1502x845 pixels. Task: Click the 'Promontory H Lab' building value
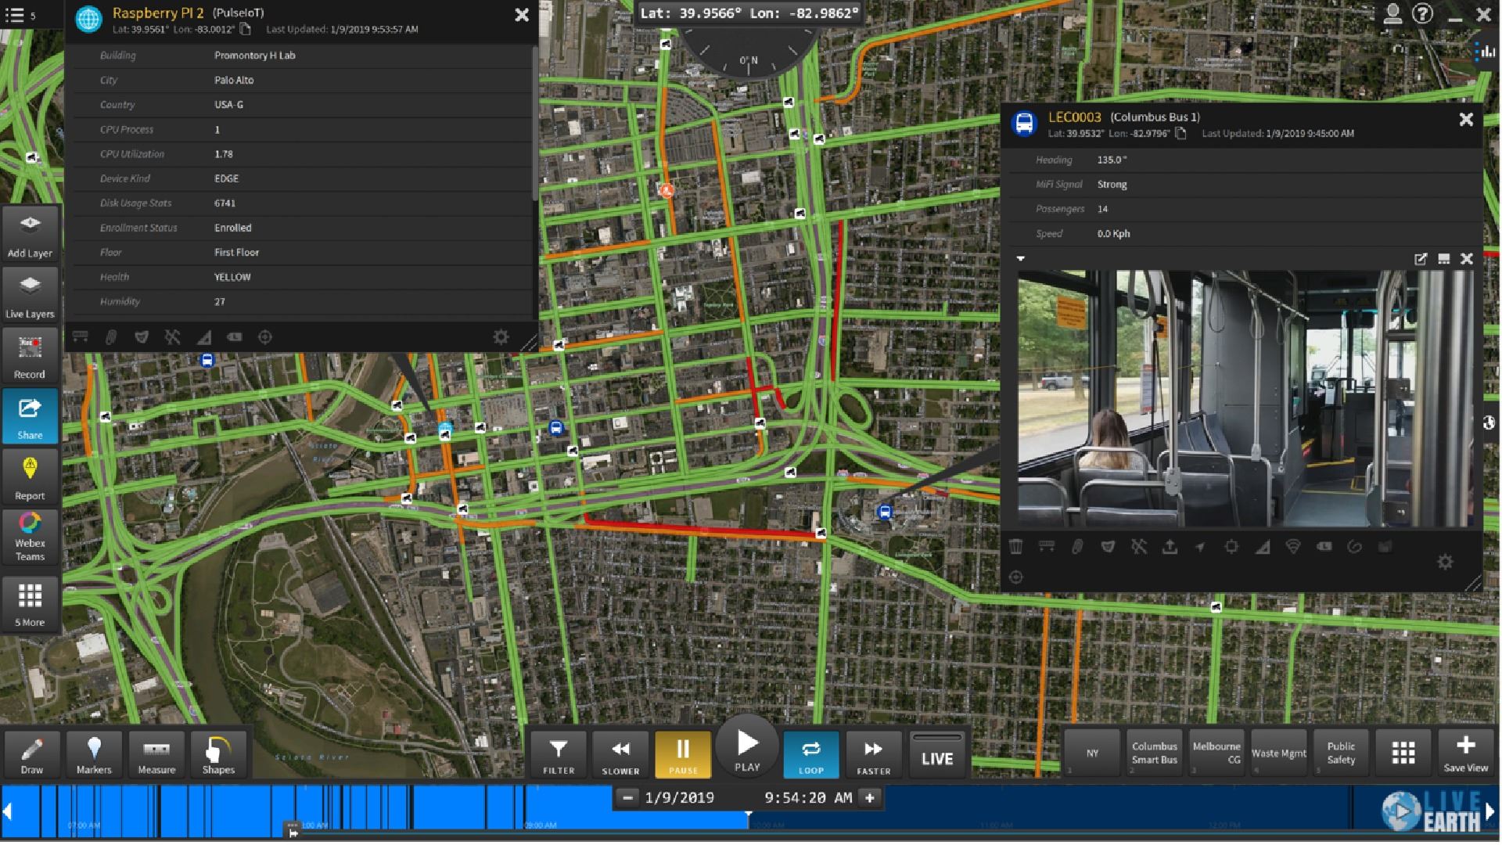254,56
